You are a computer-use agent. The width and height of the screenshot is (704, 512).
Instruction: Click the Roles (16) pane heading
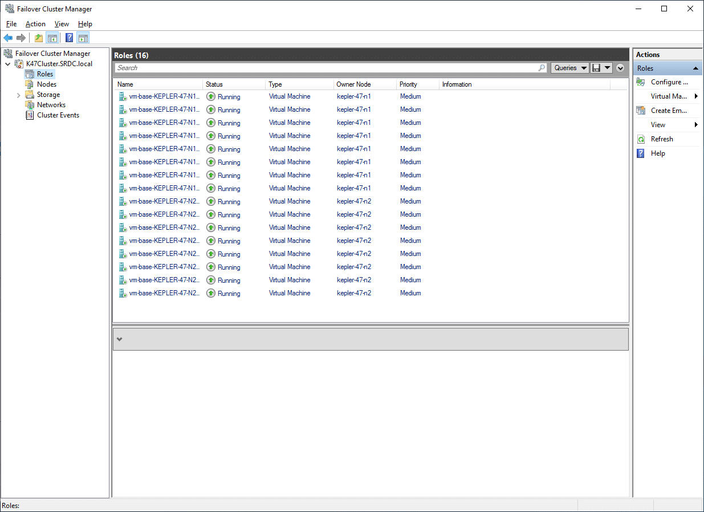click(131, 55)
